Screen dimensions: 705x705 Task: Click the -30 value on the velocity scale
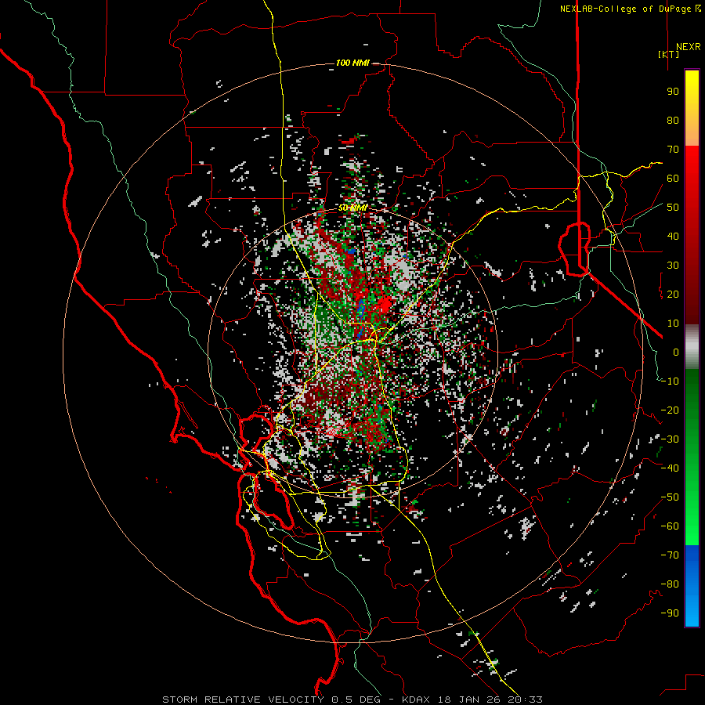[670, 439]
